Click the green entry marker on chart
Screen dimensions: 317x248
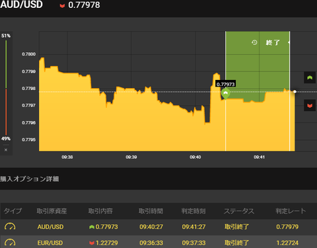click(225, 94)
